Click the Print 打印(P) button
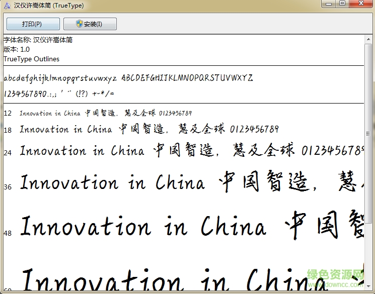 [x=33, y=24]
